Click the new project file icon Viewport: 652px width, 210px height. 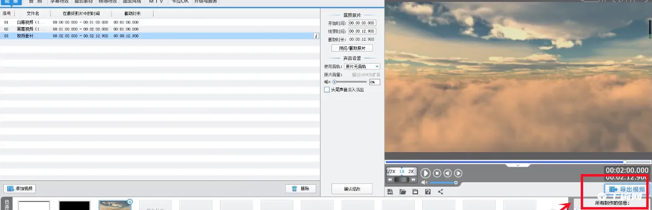coord(390,192)
